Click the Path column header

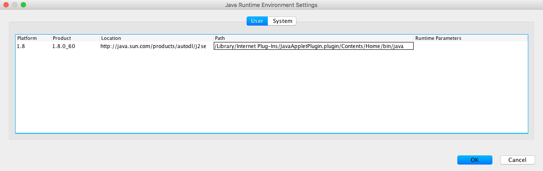[314, 38]
